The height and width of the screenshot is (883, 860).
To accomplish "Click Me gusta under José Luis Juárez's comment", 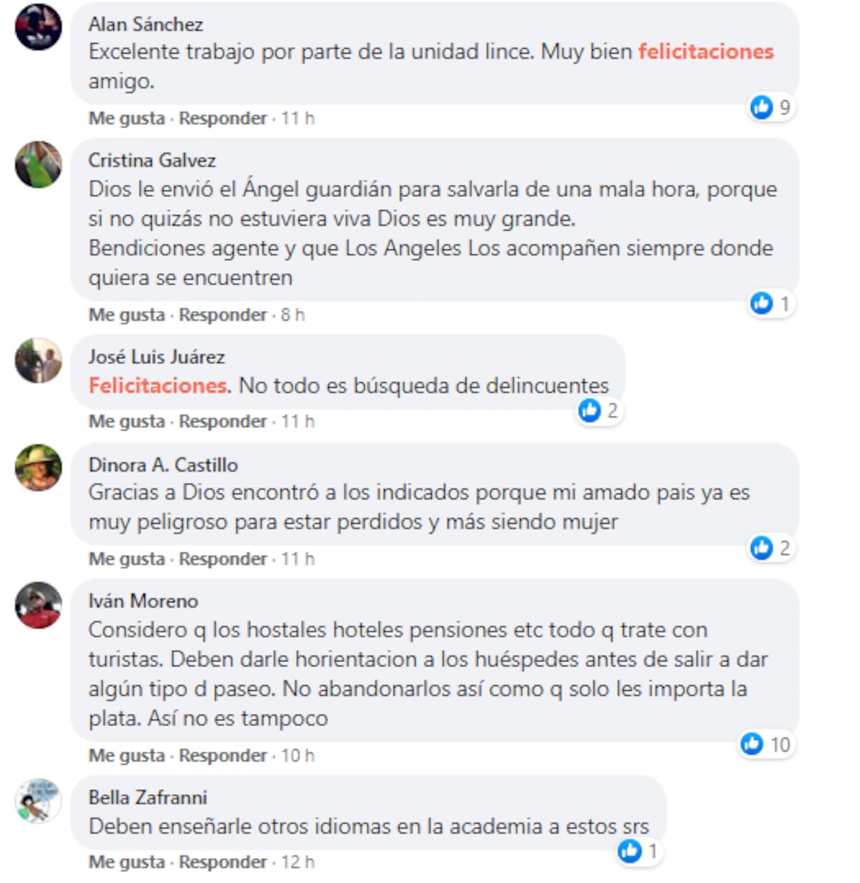I will [127, 421].
